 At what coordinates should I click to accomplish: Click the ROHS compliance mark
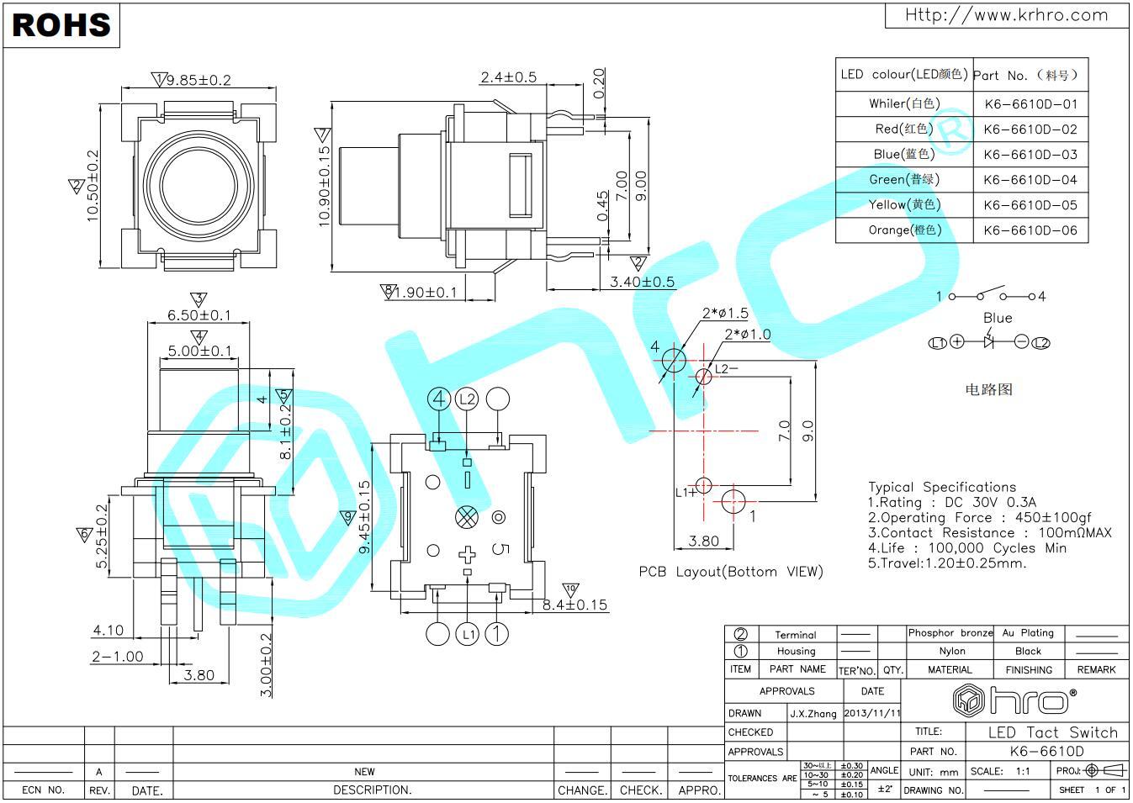coord(61,24)
